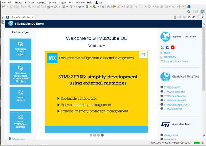Open the Build hammer dropdown arrow

tap(33, 7)
